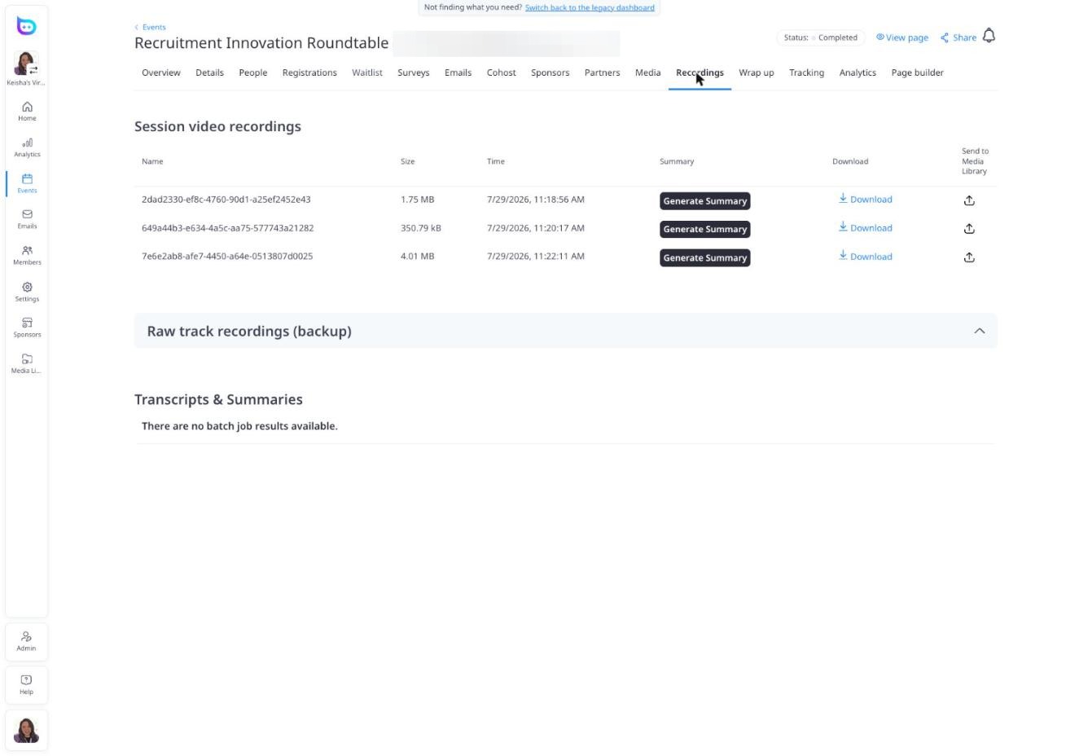
Task: Open the event Emails tab
Action: [458, 73]
